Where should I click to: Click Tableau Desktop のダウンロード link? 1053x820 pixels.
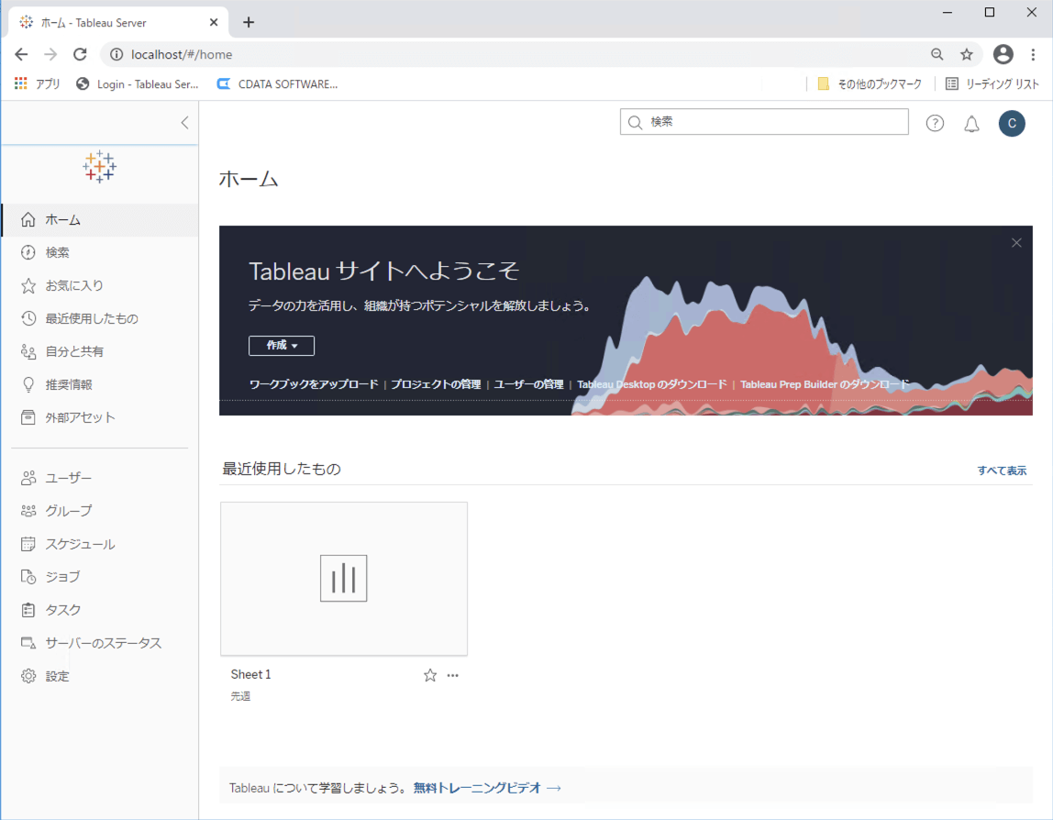coord(652,384)
